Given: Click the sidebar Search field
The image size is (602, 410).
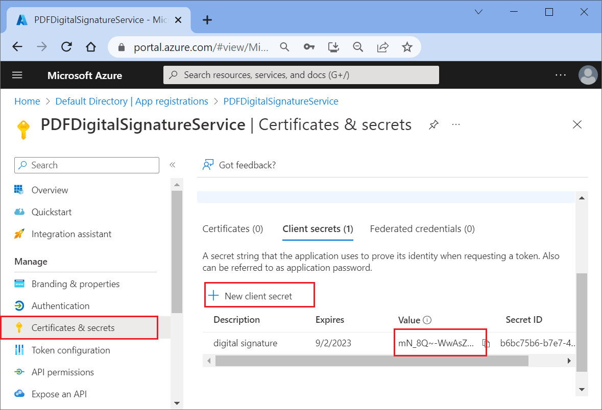Looking at the screenshot, I should (86, 165).
